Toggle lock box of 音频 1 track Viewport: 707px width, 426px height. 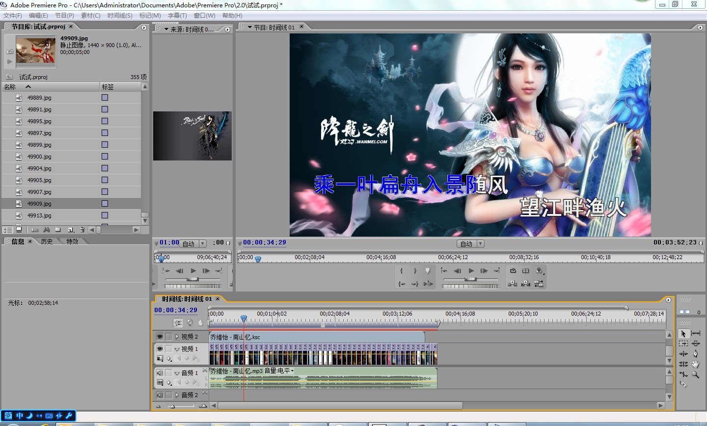click(169, 373)
